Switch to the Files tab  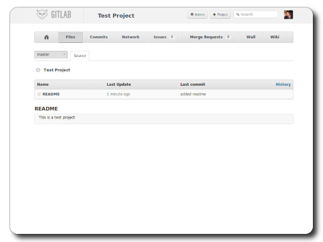70,37
